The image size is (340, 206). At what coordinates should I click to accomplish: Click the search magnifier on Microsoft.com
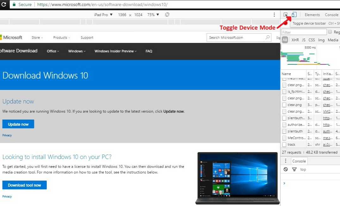point(268,38)
